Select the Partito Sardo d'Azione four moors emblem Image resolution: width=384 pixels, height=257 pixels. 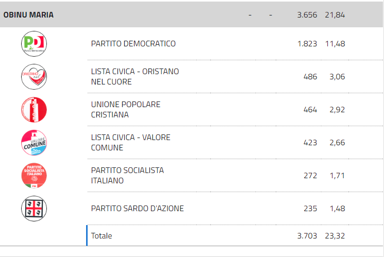coord(34,209)
